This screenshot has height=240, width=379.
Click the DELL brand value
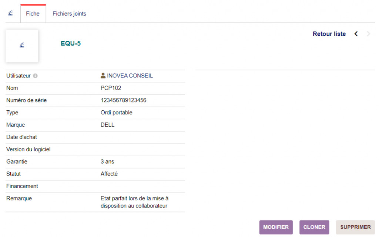[107, 125]
